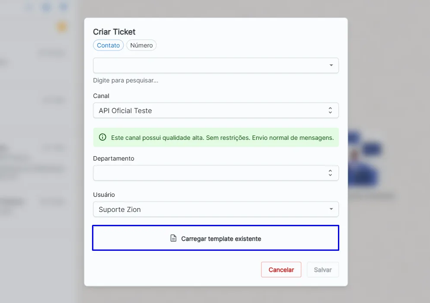Click the info icon in green banner
Image resolution: width=430 pixels, height=303 pixels.
point(102,137)
